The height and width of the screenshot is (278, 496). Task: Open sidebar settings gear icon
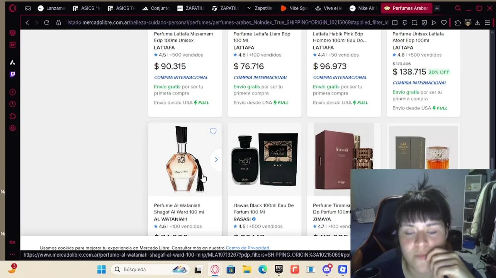(x=12, y=128)
